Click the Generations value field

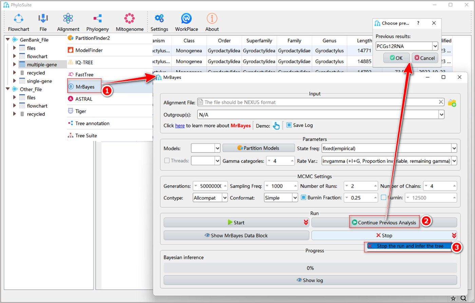click(210, 186)
